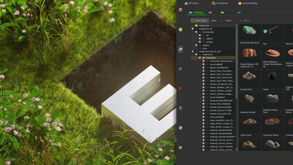Select the green-swatch library tab
The width and height of the screenshot is (293, 165).
pos(227,12)
